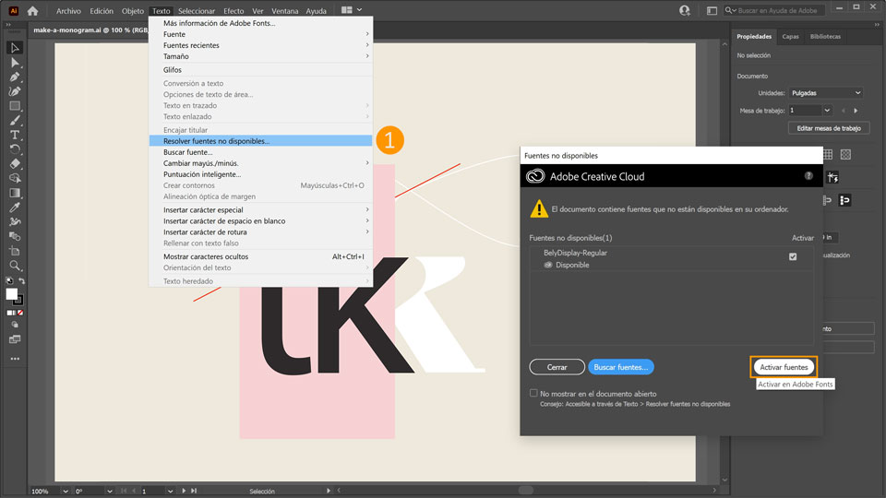Click Editar mesas de trabajo button

click(x=829, y=128)
